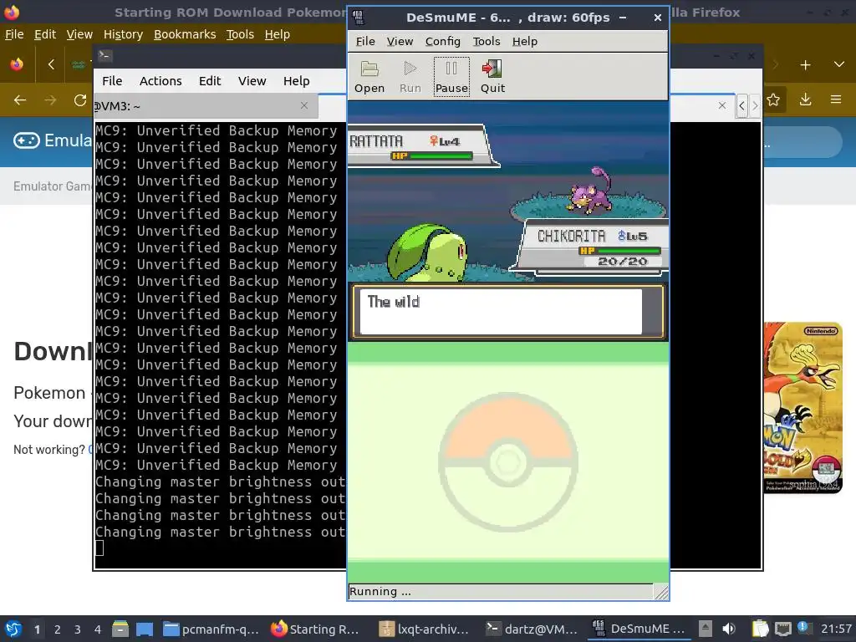Click Firefox forward navigation arrow

50,100
